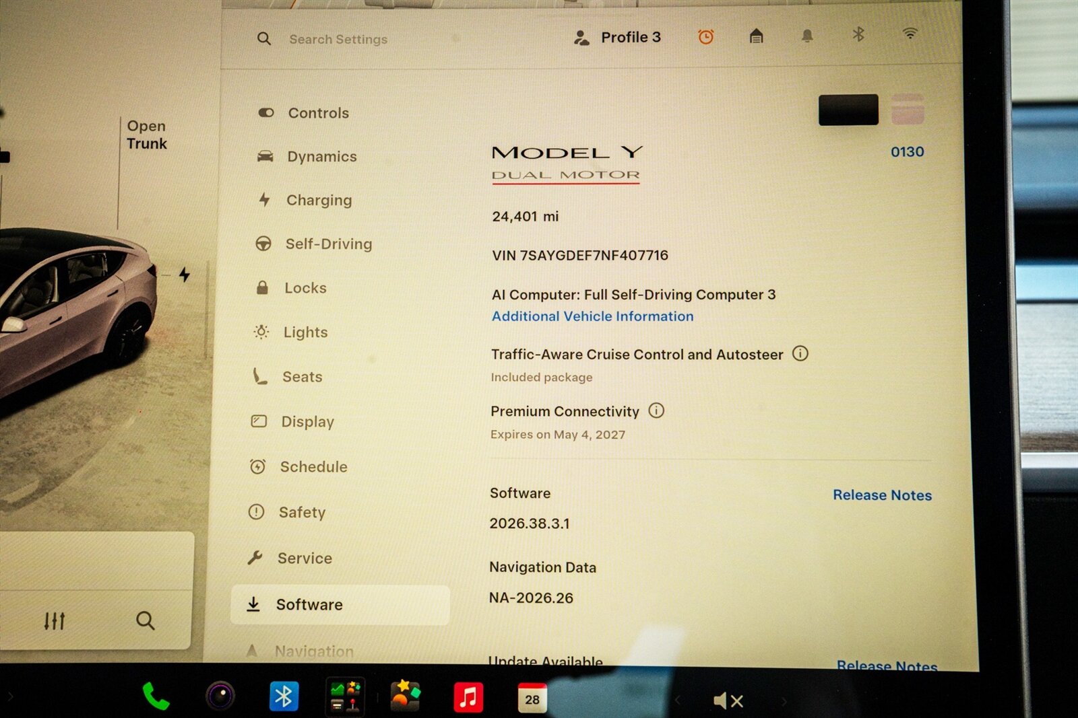Go to Lights settings
Screen dimensions: 1078x718
pyautogui.click(x=290, y=332)
